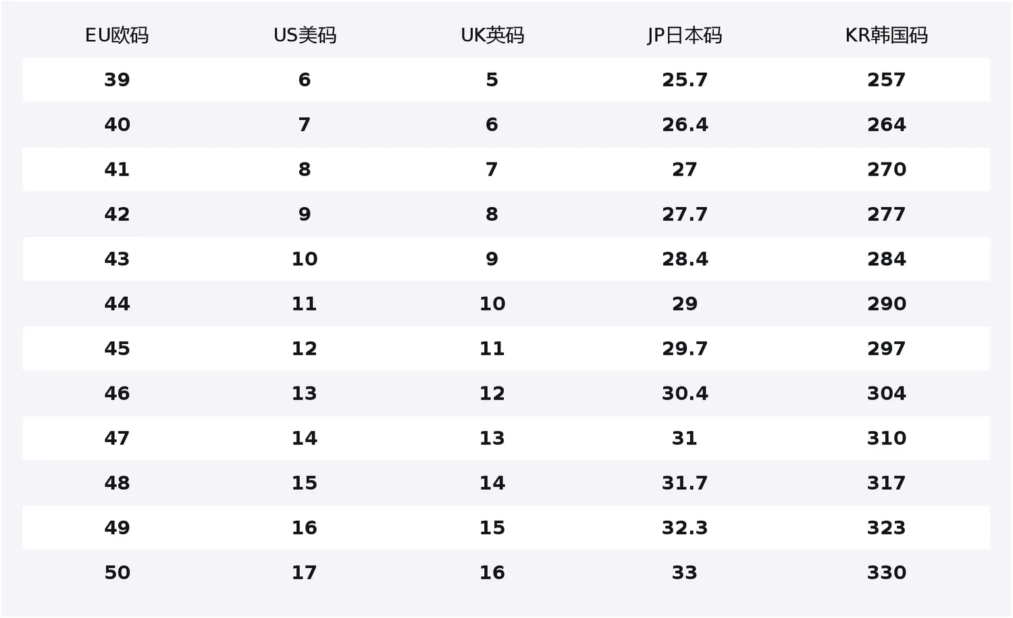Select EU size 39 cell
This screenshot has width=1013, height=618.
tap(117, 80)
